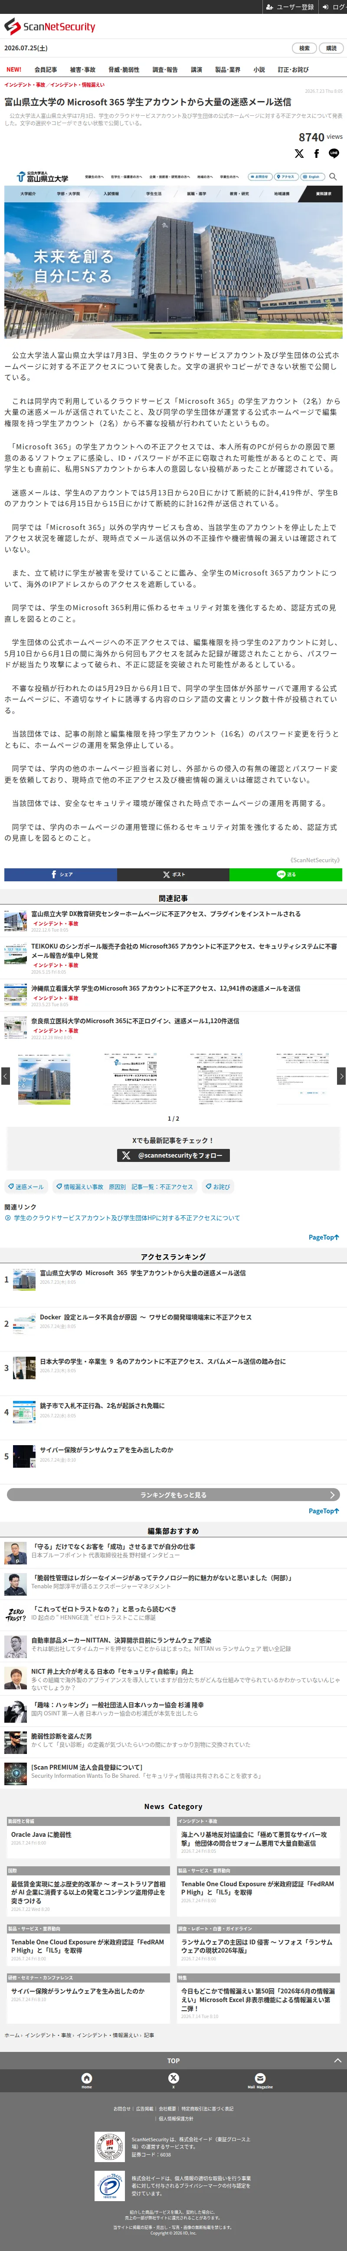Open the ScanNetSecurity logo homepage link

pyautogui.click(x=50, y=27)
